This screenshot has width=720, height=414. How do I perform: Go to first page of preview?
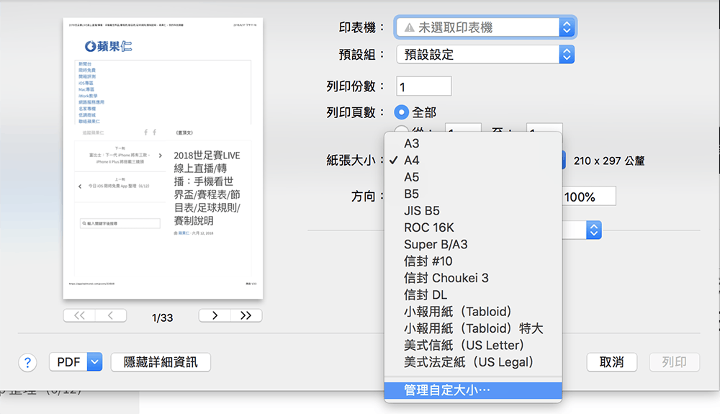(x=79, y=315)
